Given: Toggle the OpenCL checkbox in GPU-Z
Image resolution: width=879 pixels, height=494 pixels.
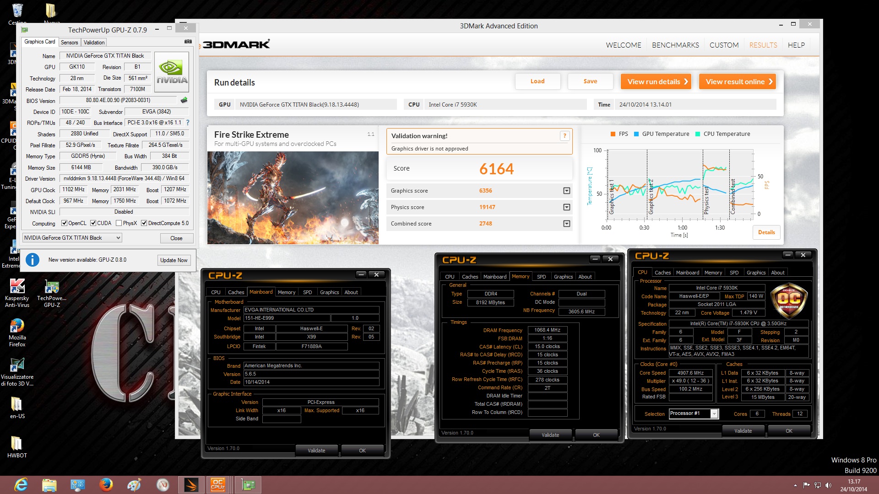Looking at the screenshot, I should point(65,223).
